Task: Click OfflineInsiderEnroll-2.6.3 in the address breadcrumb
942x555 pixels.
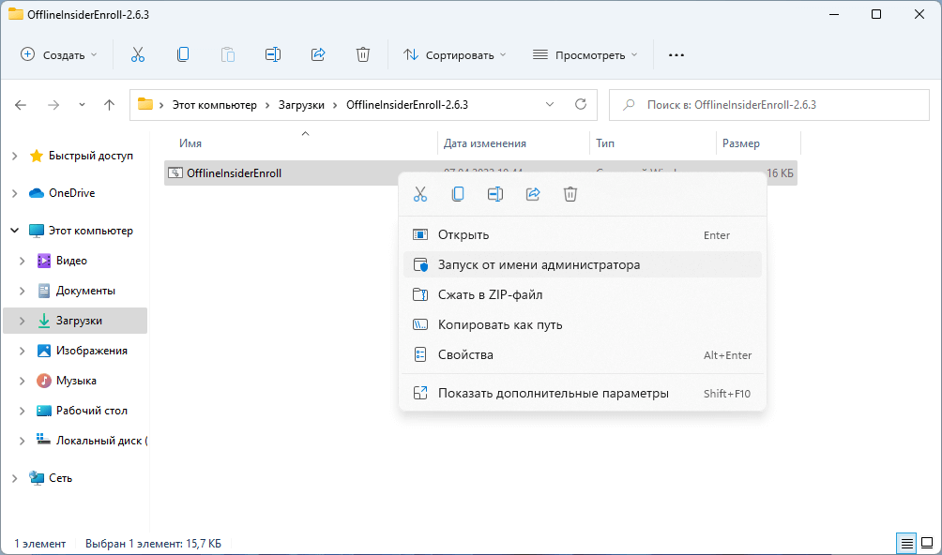Action: click(406, 104)
